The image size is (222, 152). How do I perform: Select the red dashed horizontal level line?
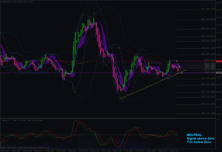pyautogui.click(x=108, y=61)
